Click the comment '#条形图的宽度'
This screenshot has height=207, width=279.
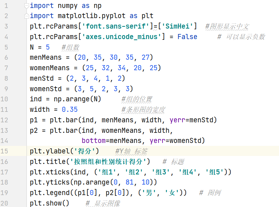point(143,110)
